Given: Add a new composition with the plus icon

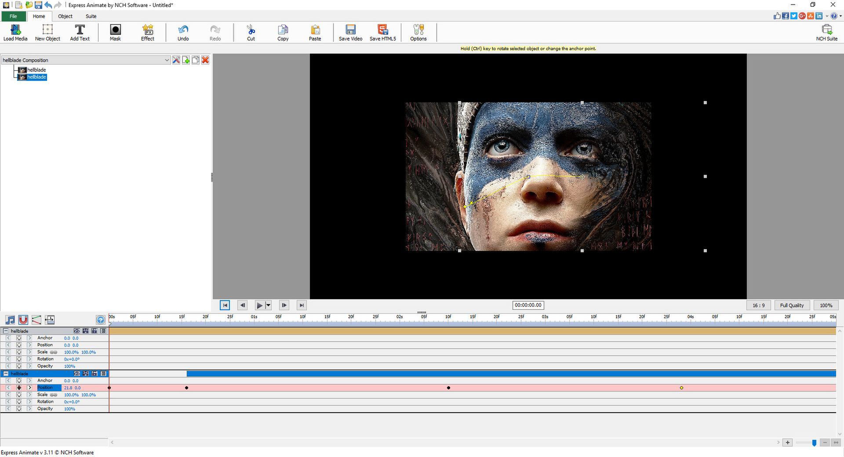Looking at the screenshot, I should pyautogui.click(x=186, y=60).
